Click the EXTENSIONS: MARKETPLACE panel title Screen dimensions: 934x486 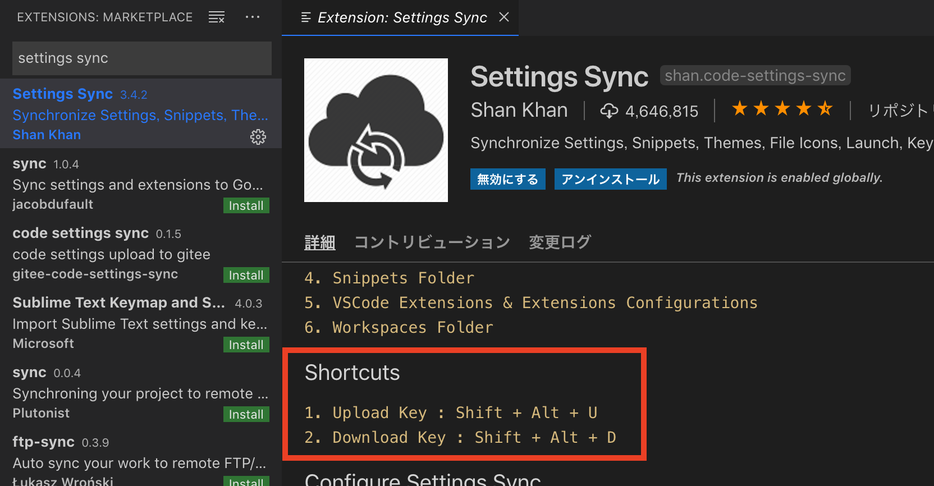tap(105, 17)
